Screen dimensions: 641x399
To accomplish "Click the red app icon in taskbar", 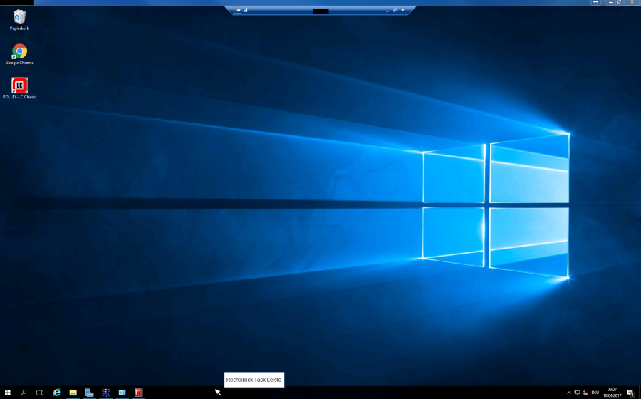I will 139,393.
